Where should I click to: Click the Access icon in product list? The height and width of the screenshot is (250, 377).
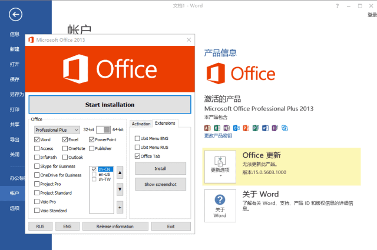(207, 128)
